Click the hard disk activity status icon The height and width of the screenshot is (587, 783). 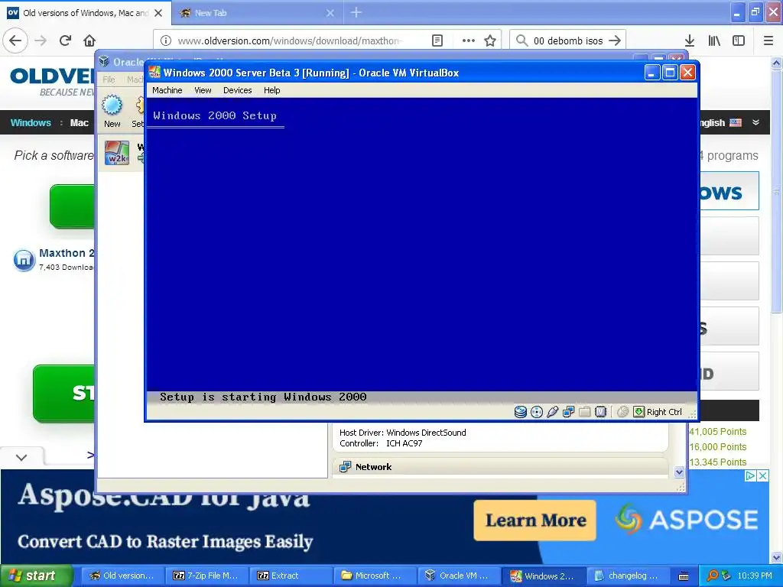(x=520, y=412)
